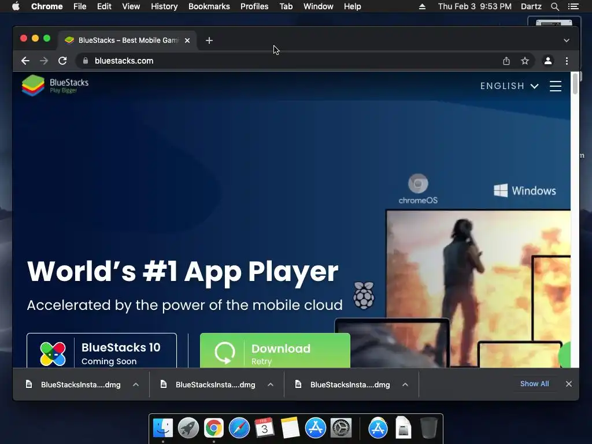
Task: Expand the tab search chevron
Action: (567, 40)
